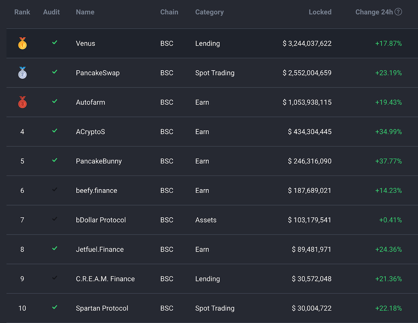
Task: Click the +19.43% change for Autofarm
Action: point(388,102)
